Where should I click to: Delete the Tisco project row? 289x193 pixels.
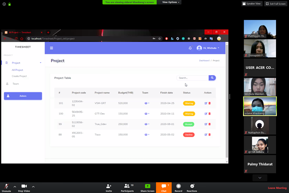click(x=209, y=135)
